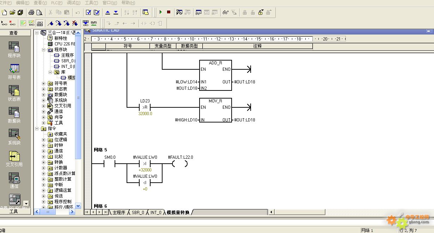Click the Print Preview icon
This screenshot has height=233, width=434.
[39, 12]
